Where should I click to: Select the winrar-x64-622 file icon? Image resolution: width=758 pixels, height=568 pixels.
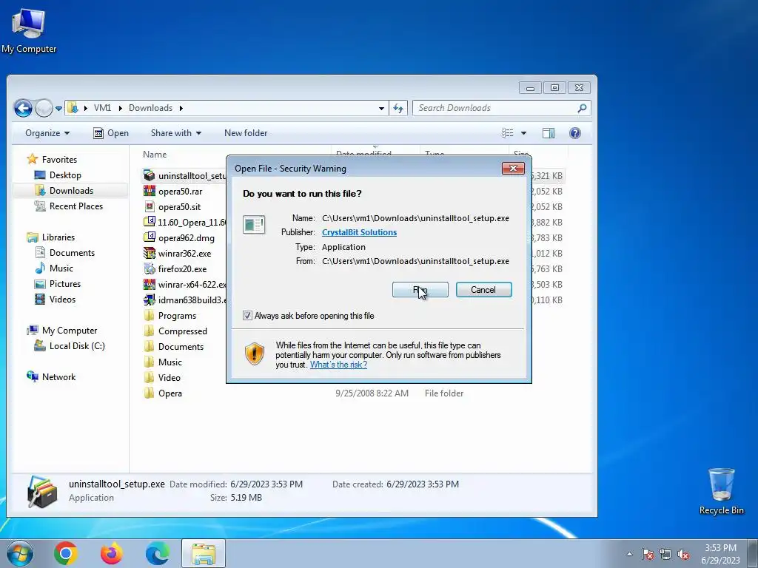tap(150, 285)
